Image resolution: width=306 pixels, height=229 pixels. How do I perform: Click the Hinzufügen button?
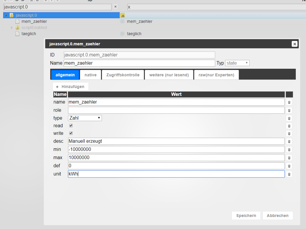click(70, 87)
